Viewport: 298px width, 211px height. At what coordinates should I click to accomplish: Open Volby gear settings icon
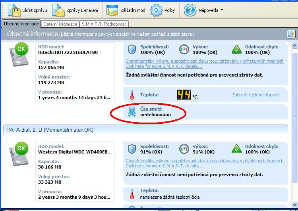click(x=157, y=10)
